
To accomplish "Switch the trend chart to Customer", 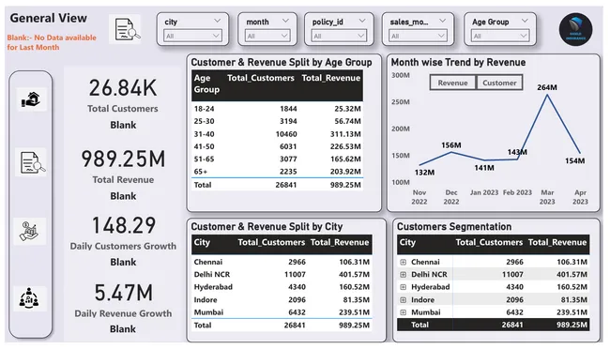I will [499, 83].
